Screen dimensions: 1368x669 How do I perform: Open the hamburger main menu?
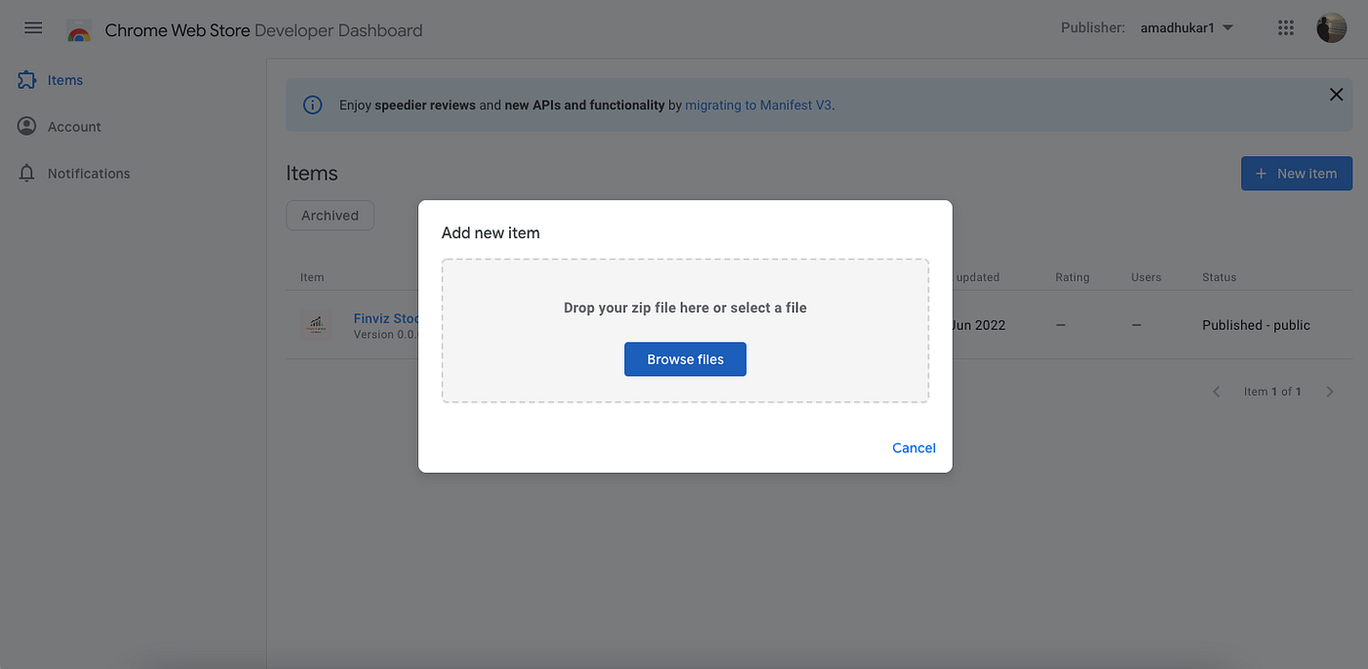[x=33, y=27]
